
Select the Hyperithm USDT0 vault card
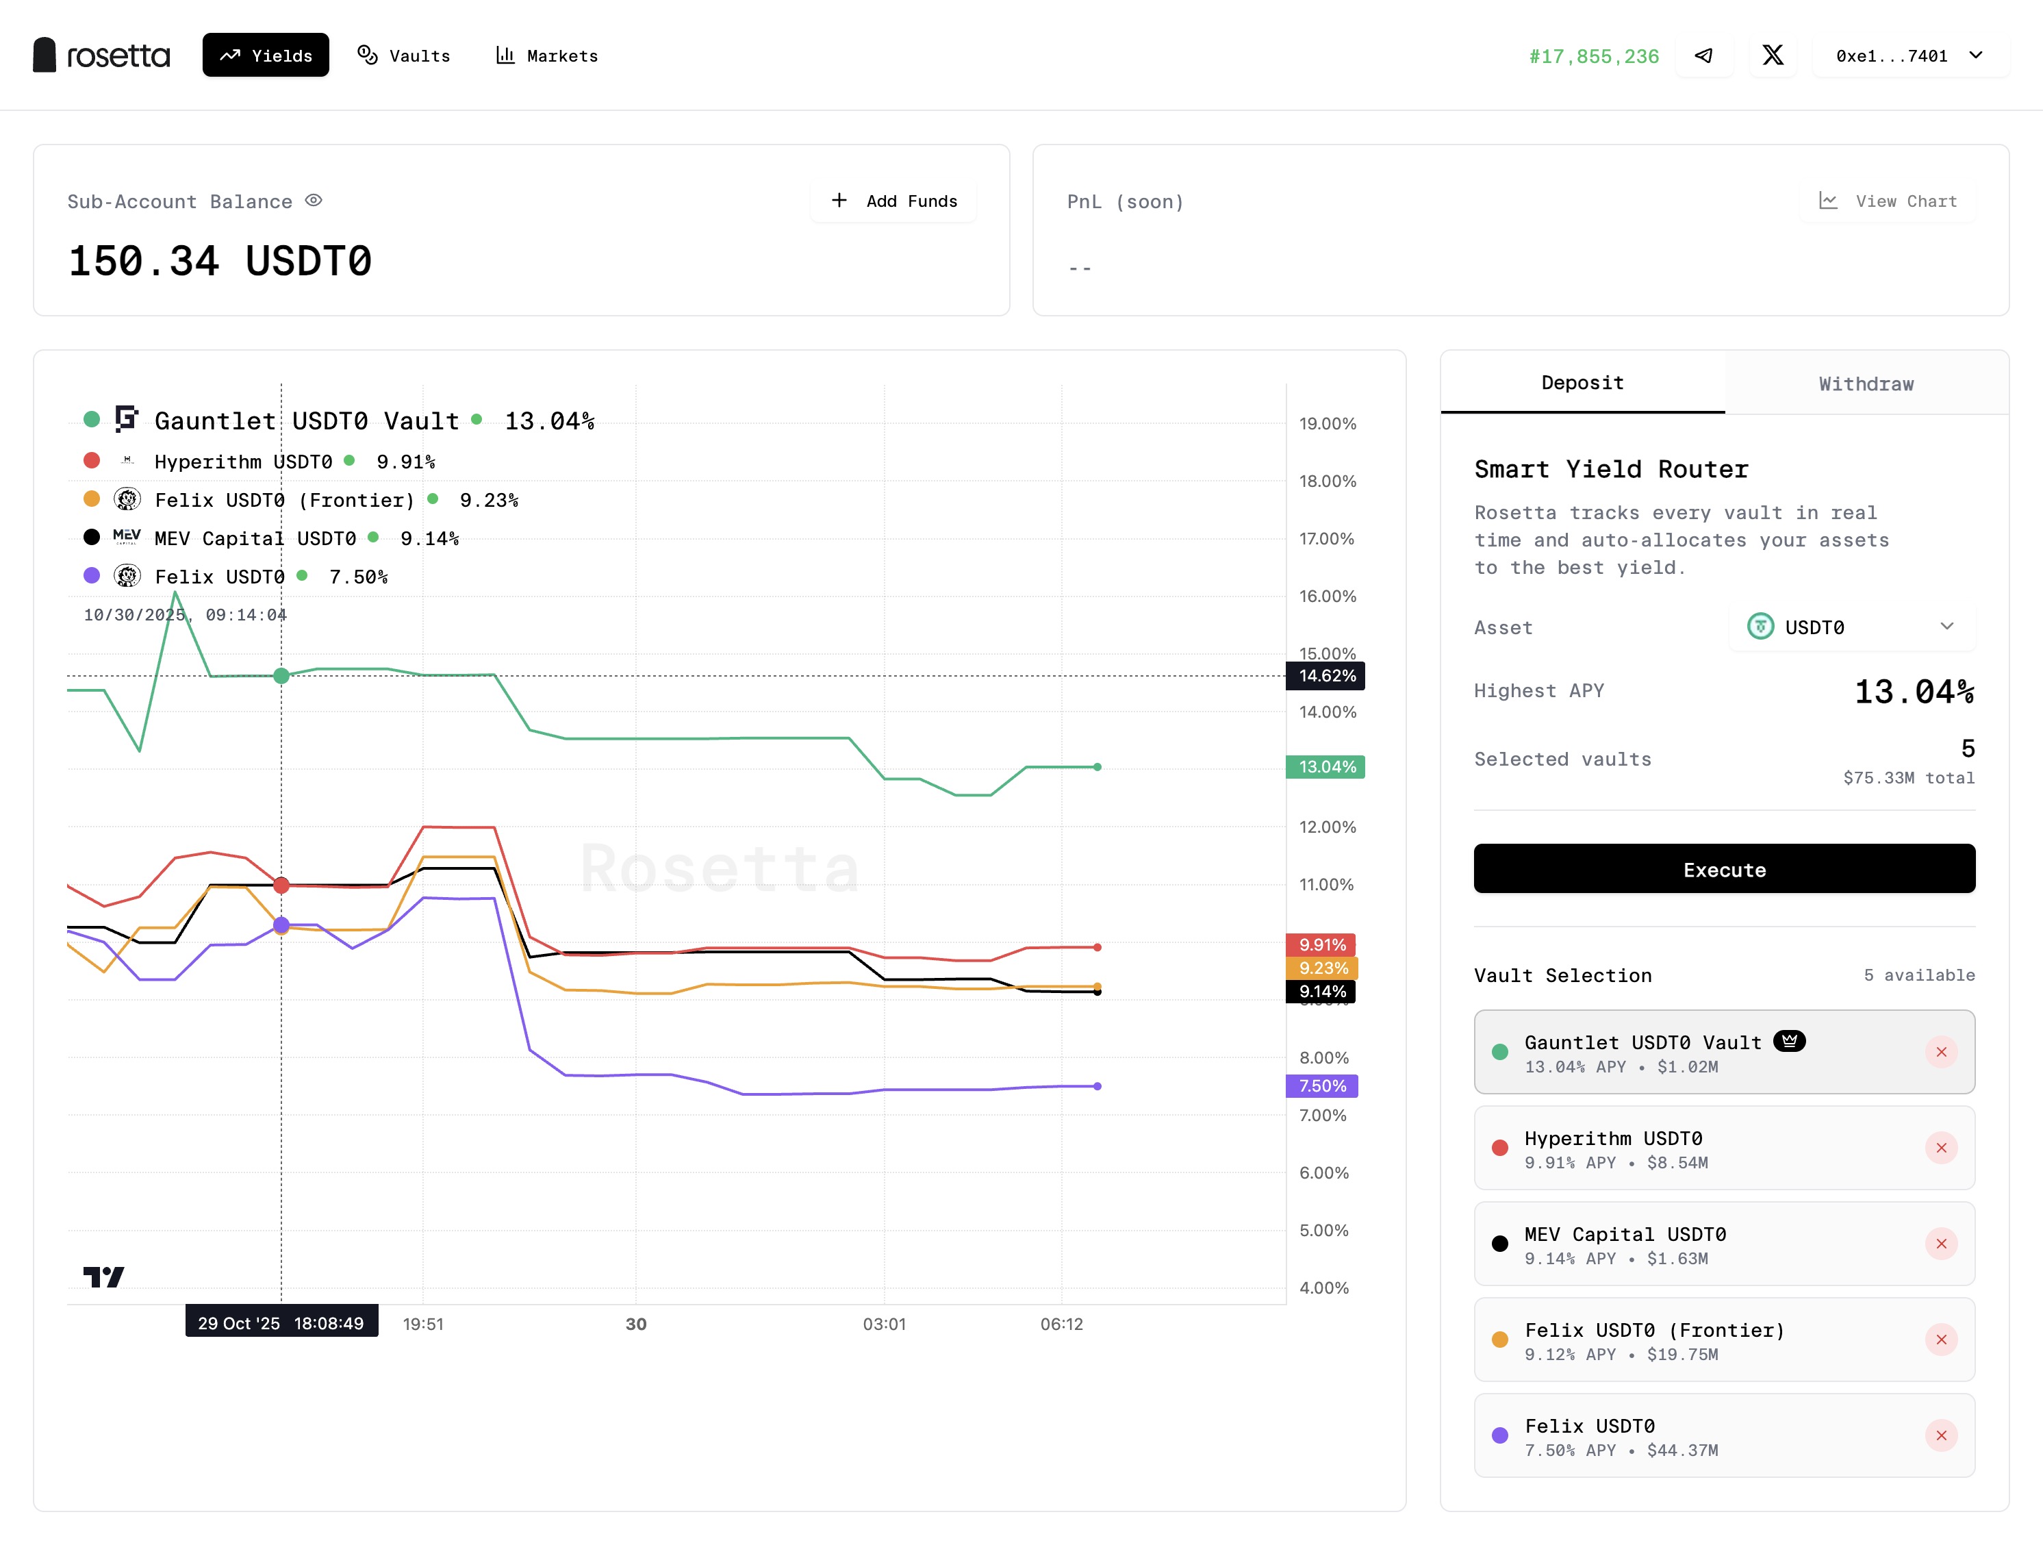pyautogui.click(x=1725, y=1148)
